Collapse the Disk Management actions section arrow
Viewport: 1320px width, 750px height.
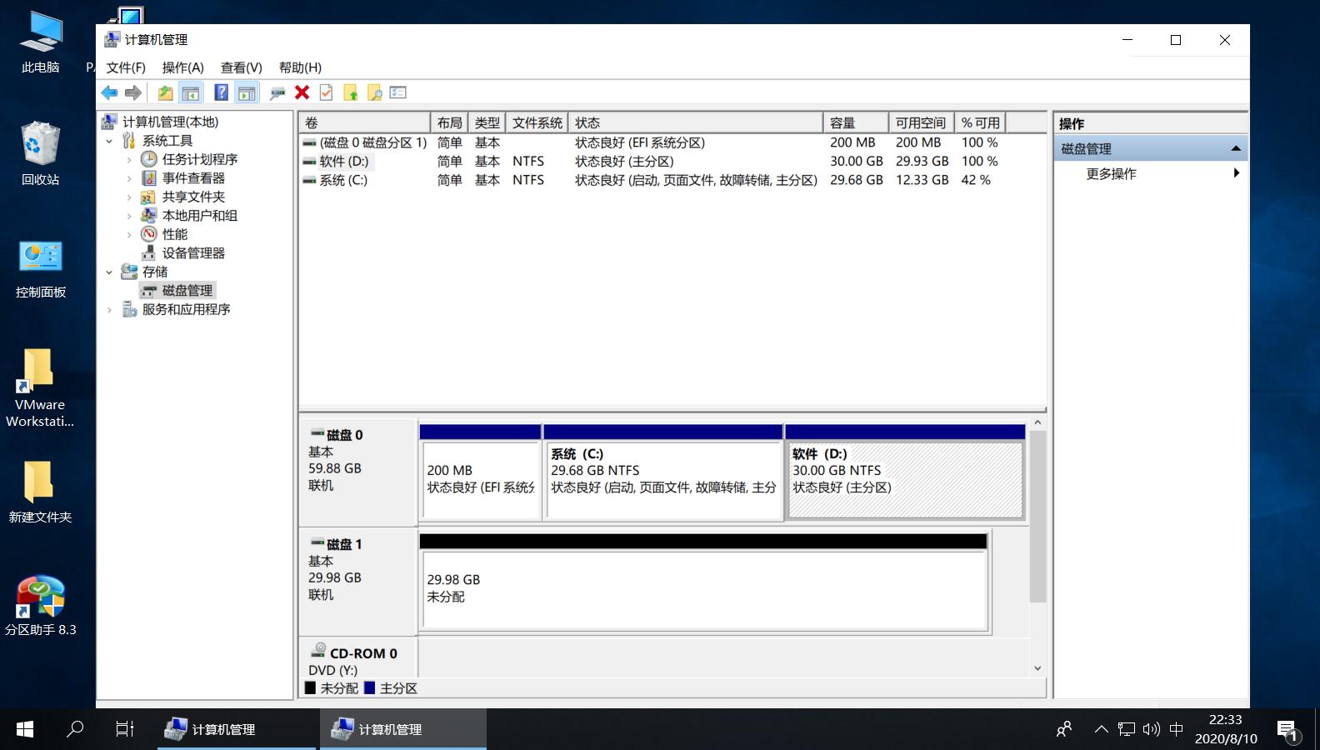(1236, 149)
